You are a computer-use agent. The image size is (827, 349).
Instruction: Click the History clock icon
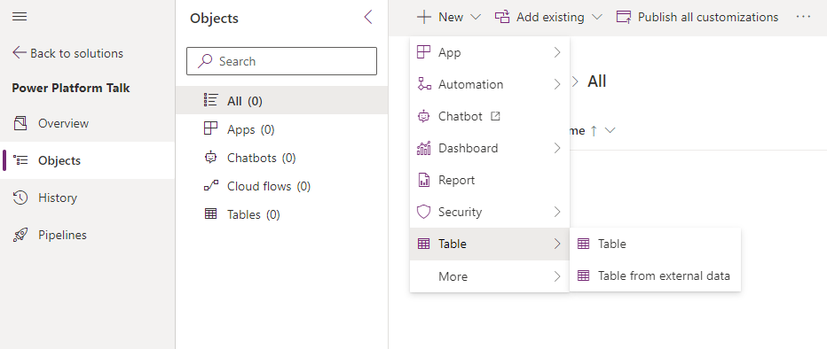pyautogui.click(x=20, y=198)
